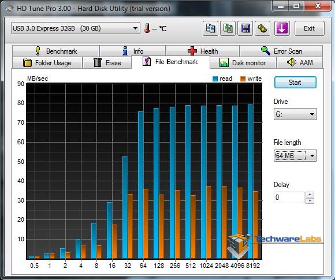Image resolution: width=335 pixels, height=280 pixels.
Task: Click the copy text to clipboard icon
Action: tap(210, 28)
